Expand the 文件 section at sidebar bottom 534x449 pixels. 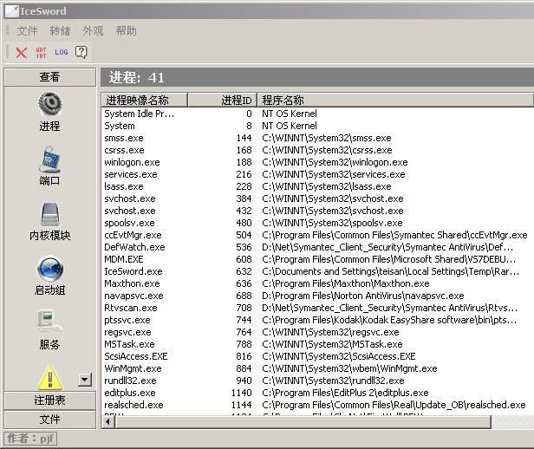pyautogui.click(x=49, y=420)
